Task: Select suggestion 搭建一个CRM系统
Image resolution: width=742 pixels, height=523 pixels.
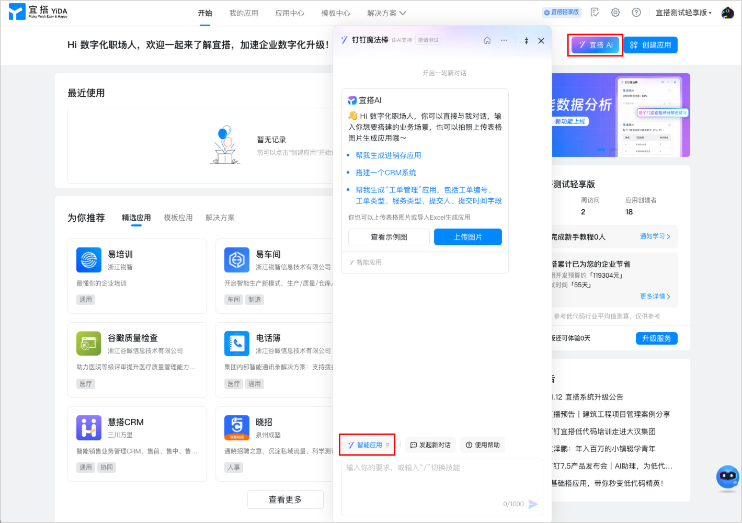Action: click(386, 173)
